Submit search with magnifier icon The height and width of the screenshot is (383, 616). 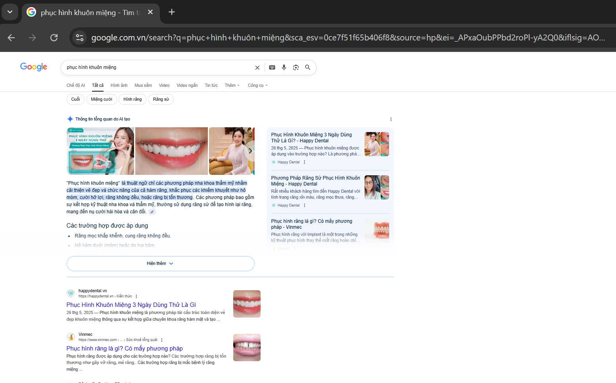point(308,67)
